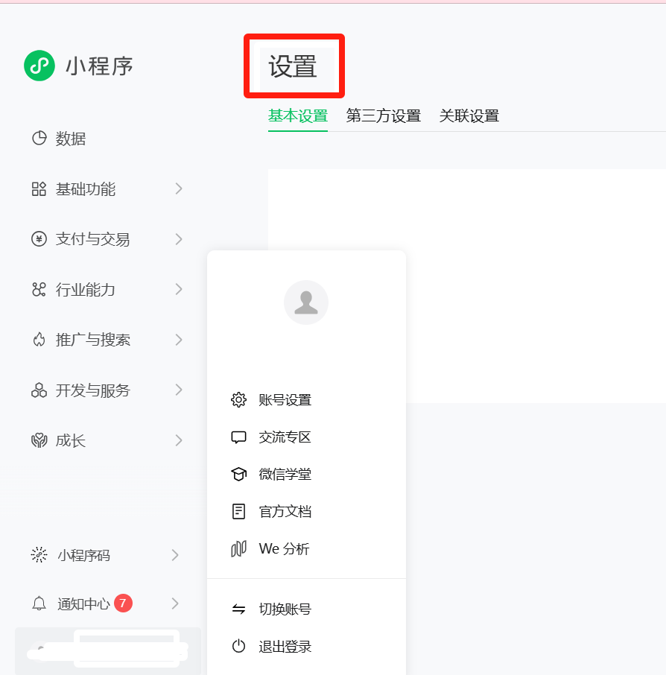Click the 退出登录 power icon
Image resolution: width=666 pixels, height=675 pixels.
click(238, 646)
